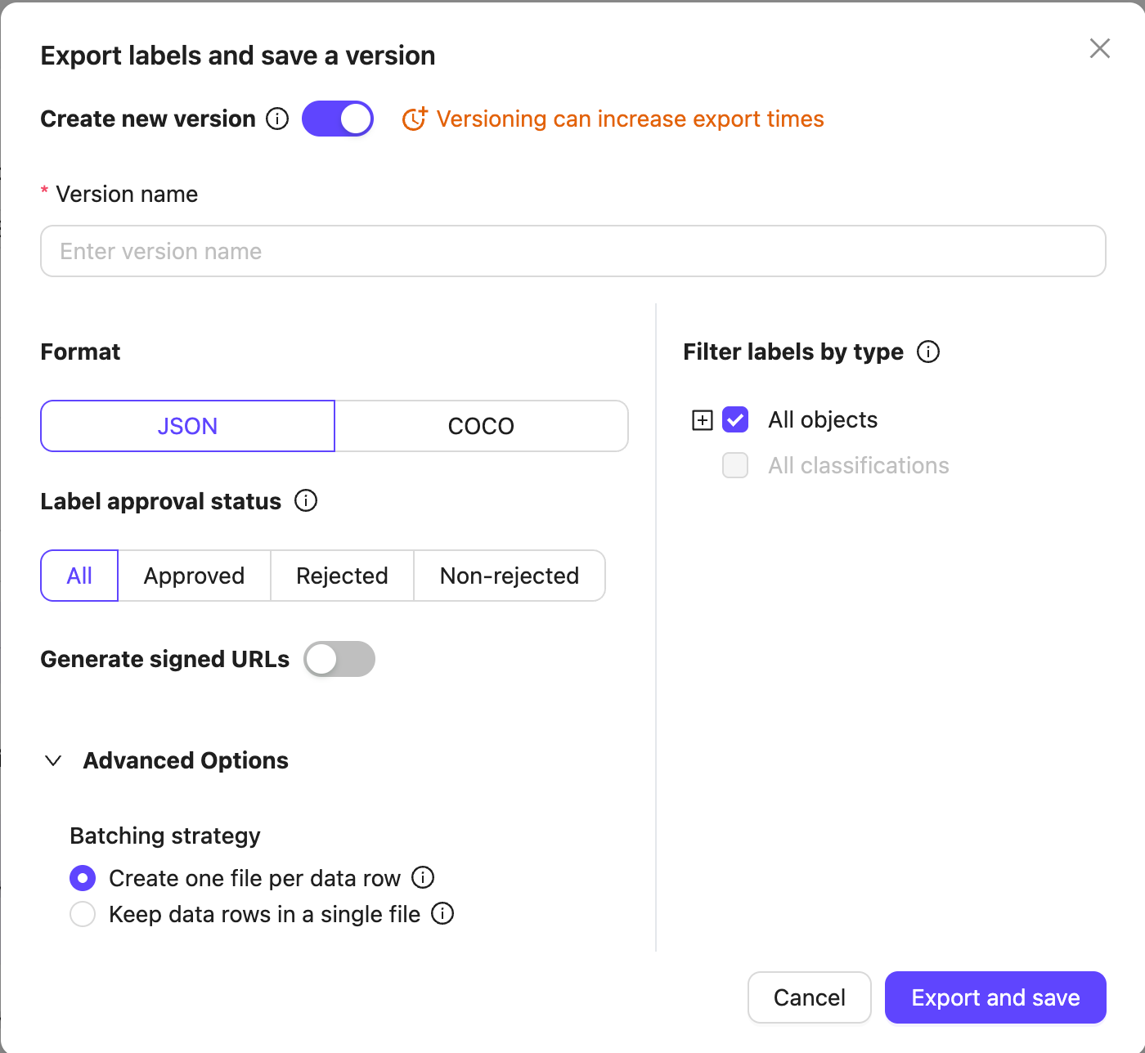
Task: Check the All classifications checkbox
Action: pyautogui.click(x=735, y=465)
